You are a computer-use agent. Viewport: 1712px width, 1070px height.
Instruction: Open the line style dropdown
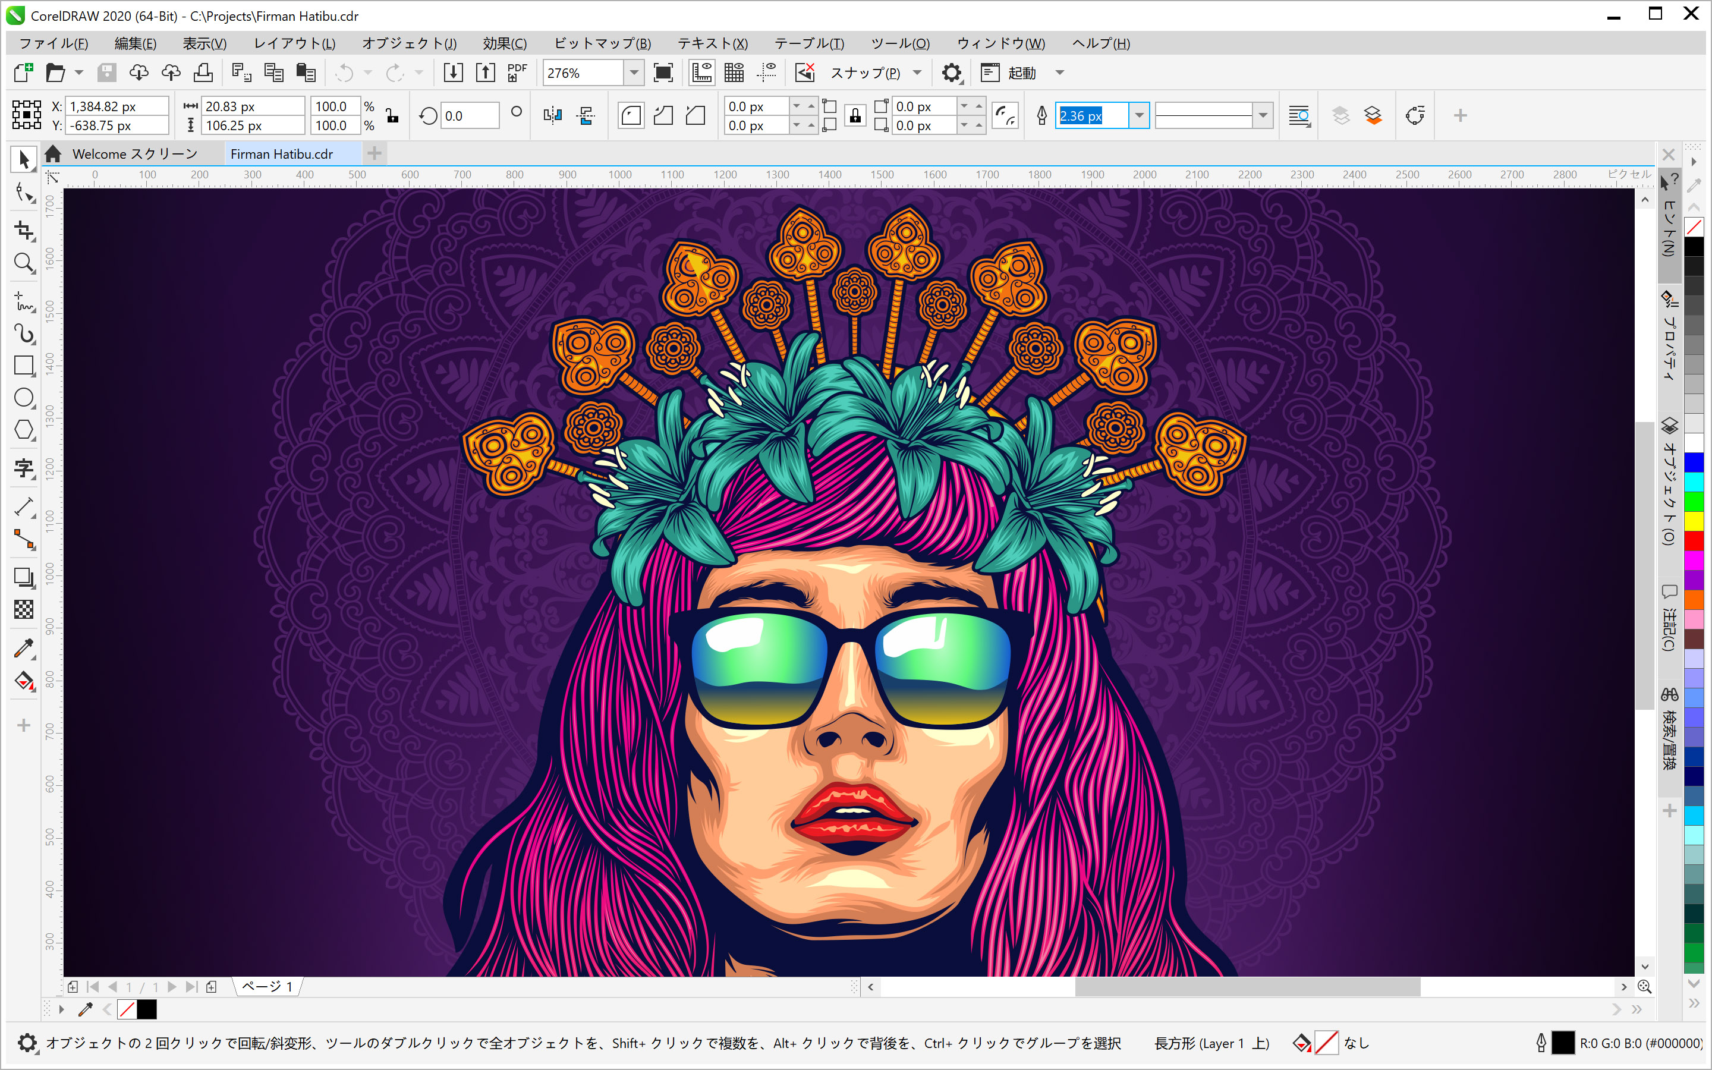coord(1263,115)
